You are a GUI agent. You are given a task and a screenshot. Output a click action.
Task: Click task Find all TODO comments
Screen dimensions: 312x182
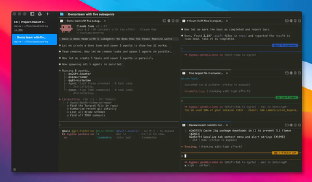point(88,115)
